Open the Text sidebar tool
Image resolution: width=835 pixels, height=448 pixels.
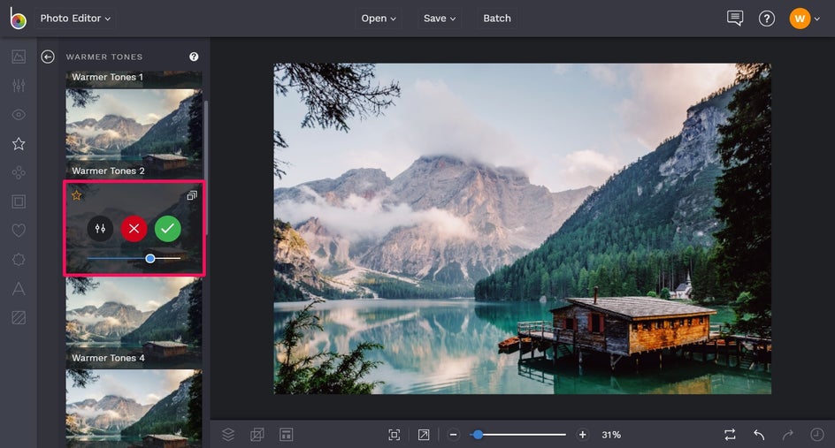pyautogui.click(x=19, y=288)
